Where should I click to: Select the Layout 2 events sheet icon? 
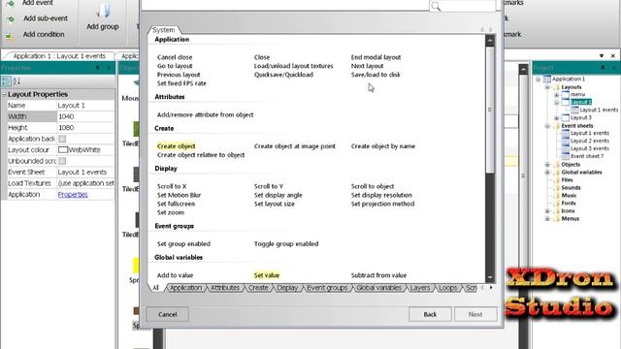coord(565,141)
